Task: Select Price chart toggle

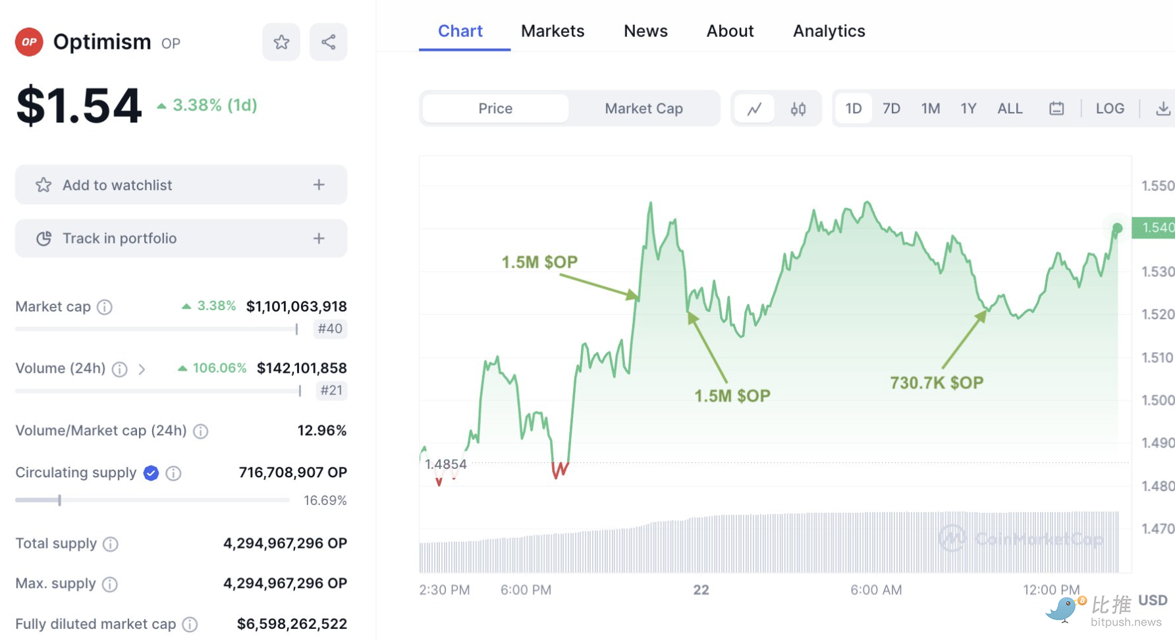Action: tap(495, 109)
